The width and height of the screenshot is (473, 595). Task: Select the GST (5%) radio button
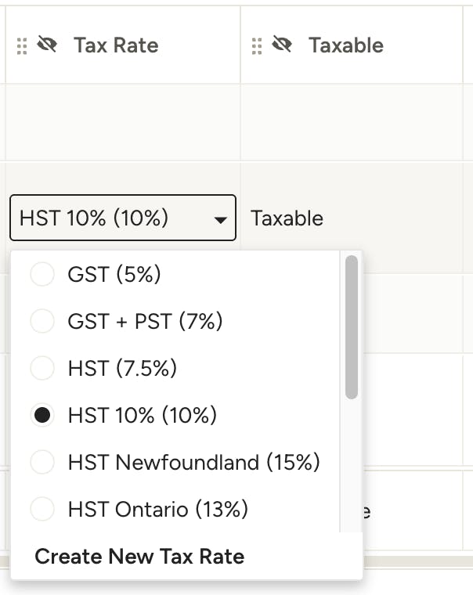coord(42,274)
